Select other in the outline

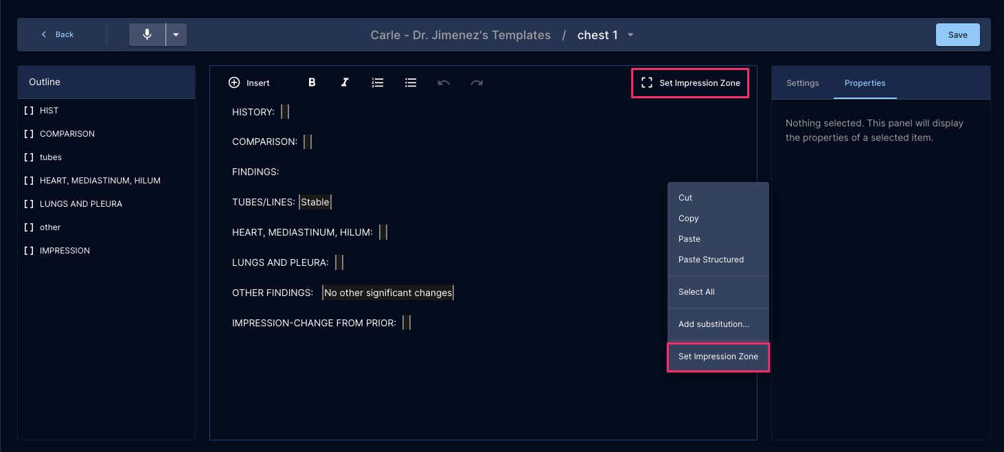coord(106,227)
